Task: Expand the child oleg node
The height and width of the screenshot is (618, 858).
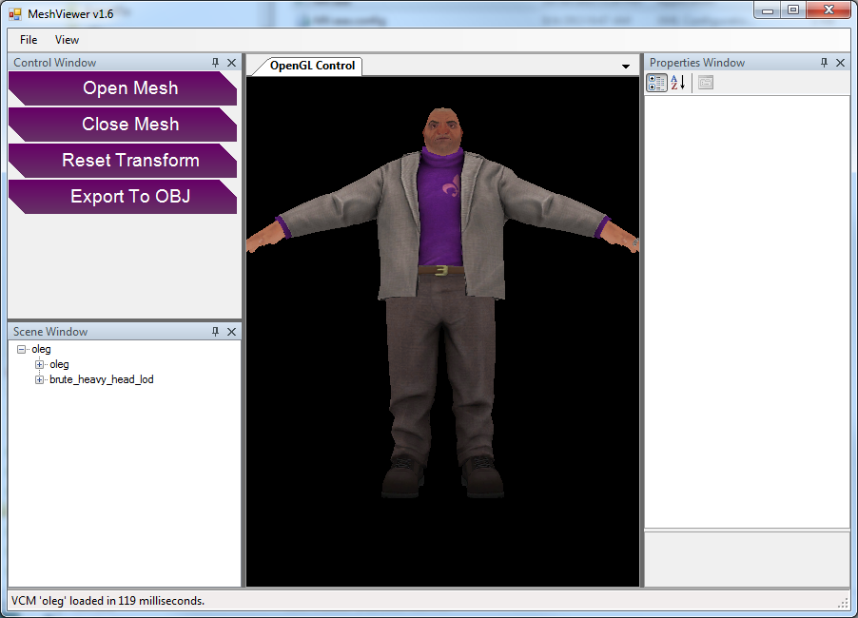Action: coord(39,364)
